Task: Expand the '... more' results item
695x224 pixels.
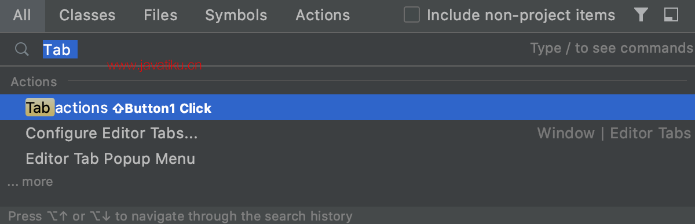Action: click(x=30, y=182)
